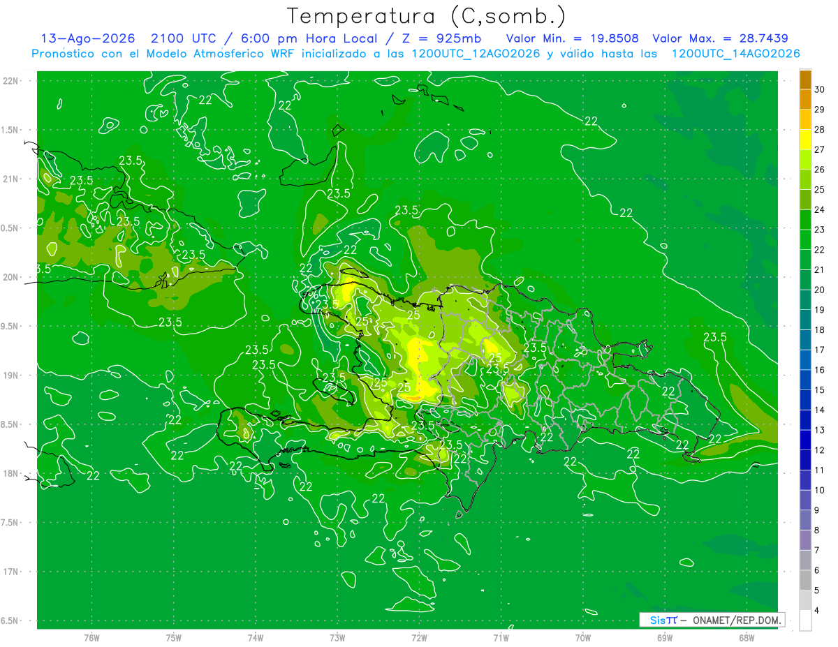Click the "73W" longitude axis label
This screenshot has width=838, height=647.
pos(337,638)
